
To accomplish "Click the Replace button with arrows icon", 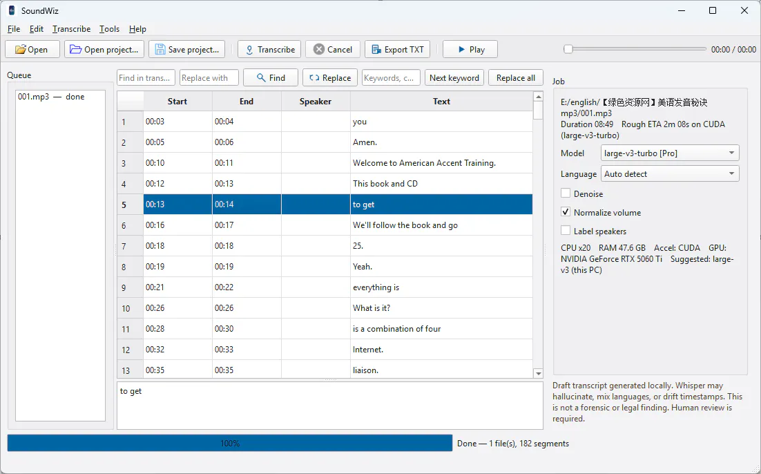I will (330, 77).
